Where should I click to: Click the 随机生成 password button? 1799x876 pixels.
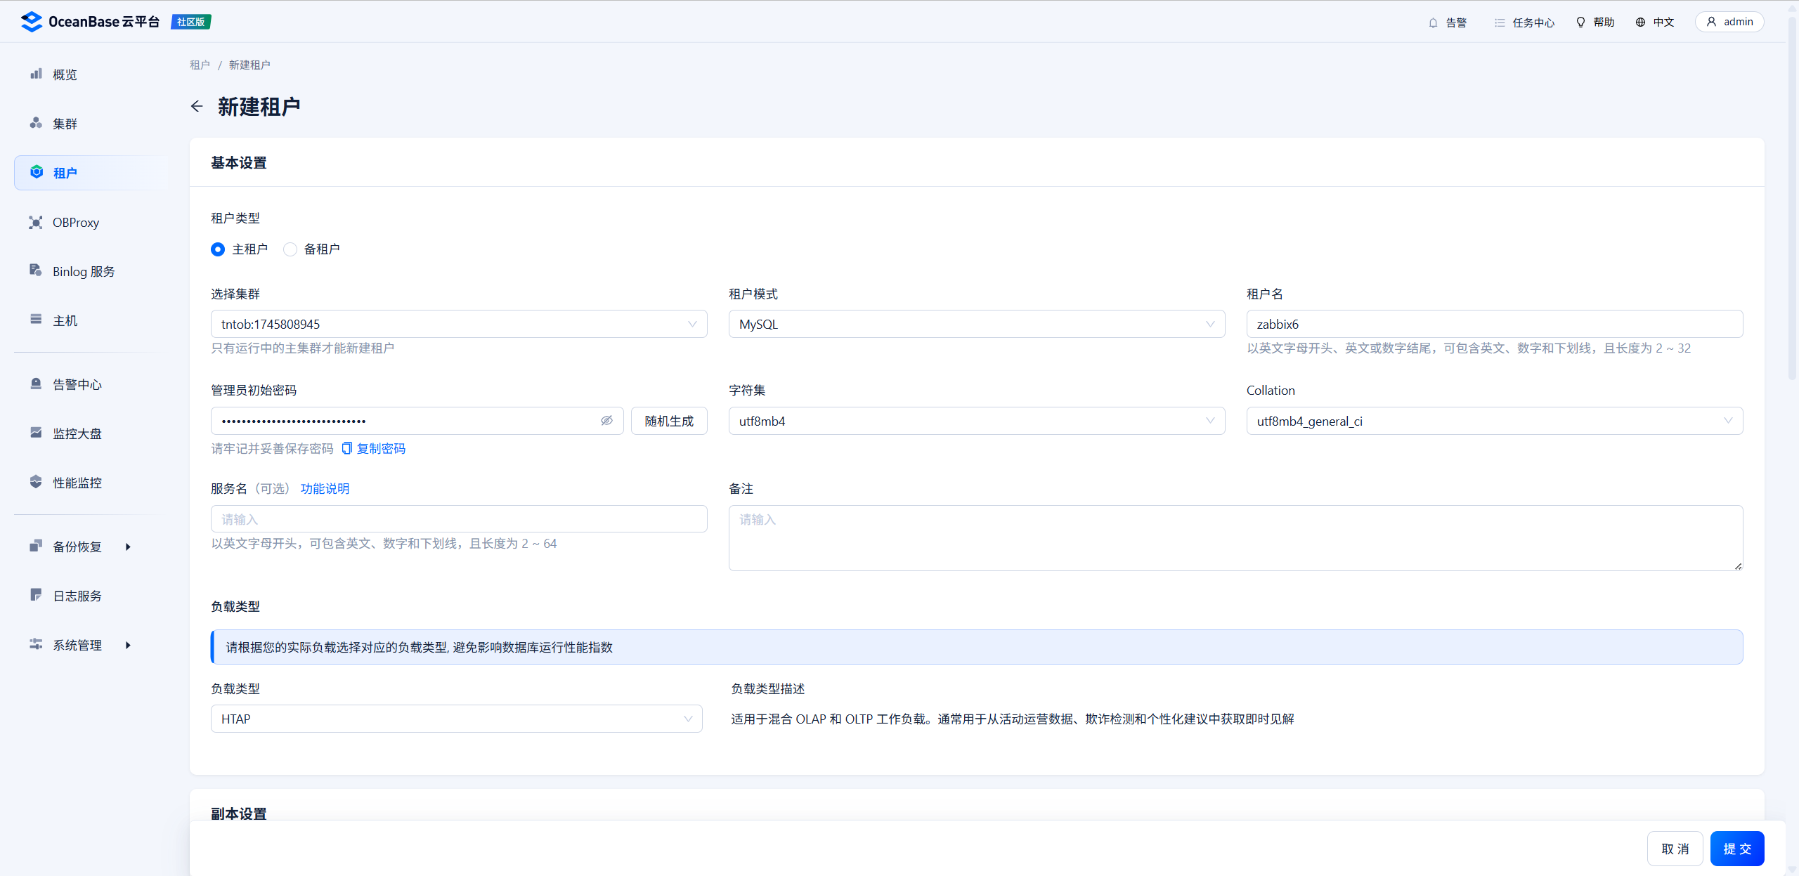(x=668, y=421)
